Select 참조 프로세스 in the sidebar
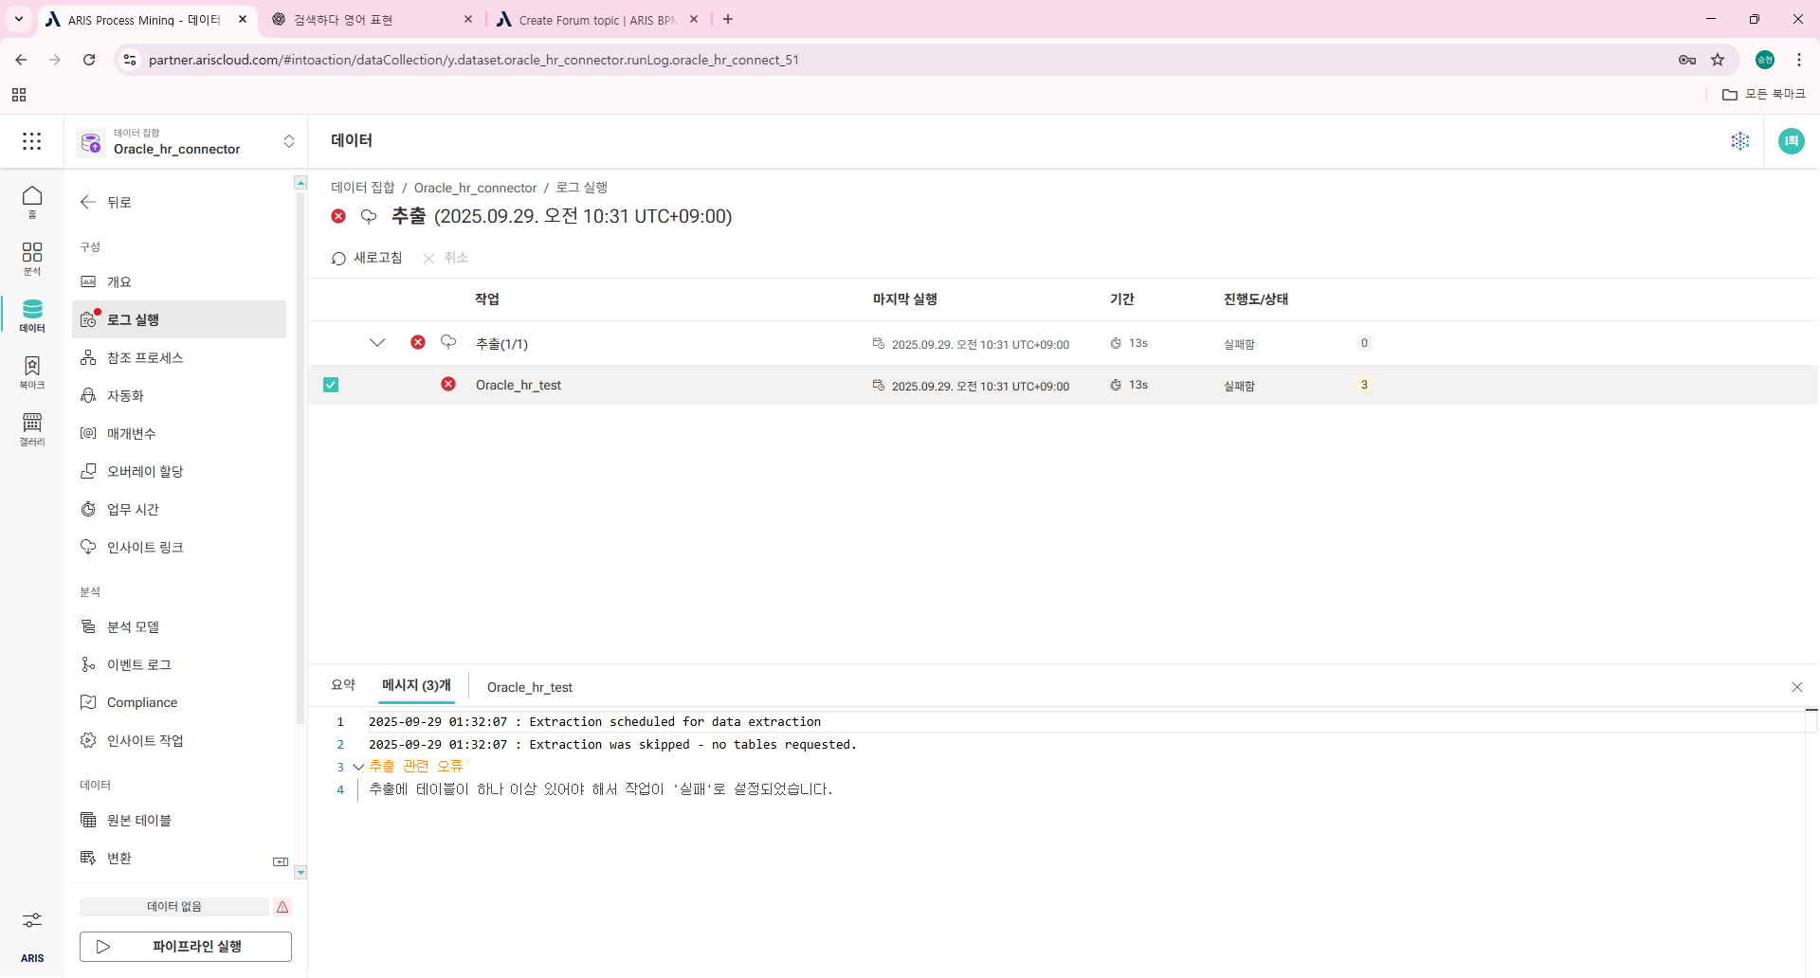1820x978 pixels. (x=144, y=357)
